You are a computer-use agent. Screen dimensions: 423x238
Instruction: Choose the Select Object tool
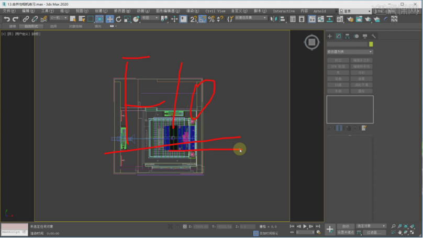tap(73, 19)
